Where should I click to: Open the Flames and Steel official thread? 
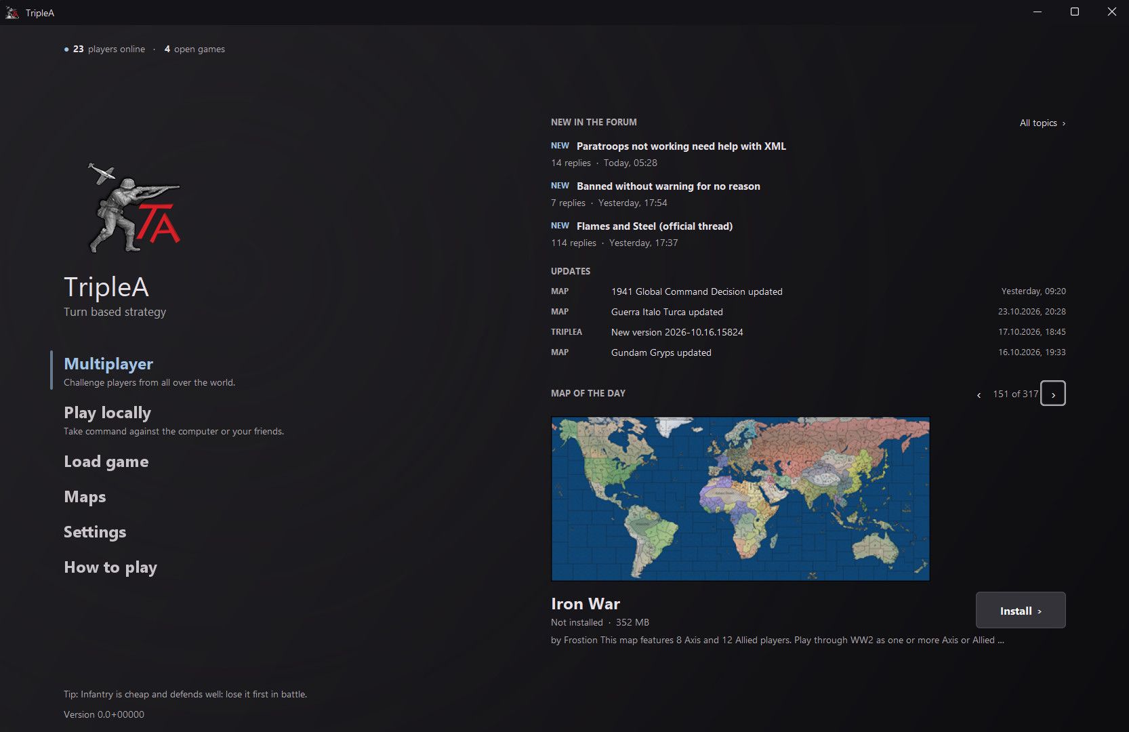point(655,226)
